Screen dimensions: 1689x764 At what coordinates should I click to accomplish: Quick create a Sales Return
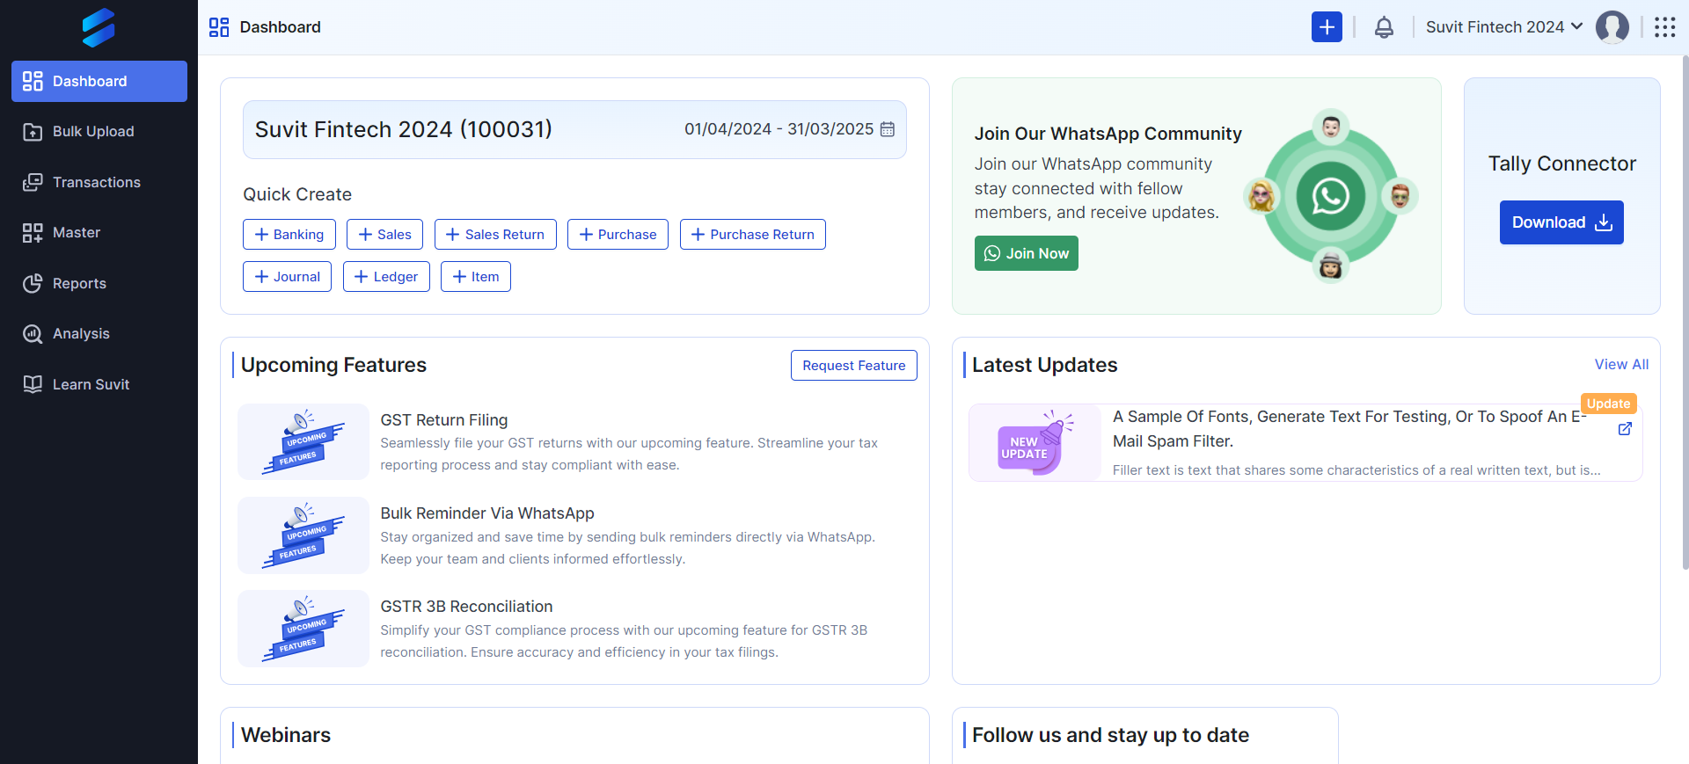pyautogui.click(x=495, y=235)
